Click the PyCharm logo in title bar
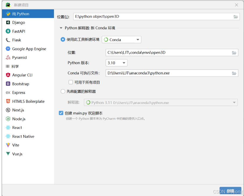Viewport: 244px width, 196px height. pyautogui.click(x=8, y=5)
